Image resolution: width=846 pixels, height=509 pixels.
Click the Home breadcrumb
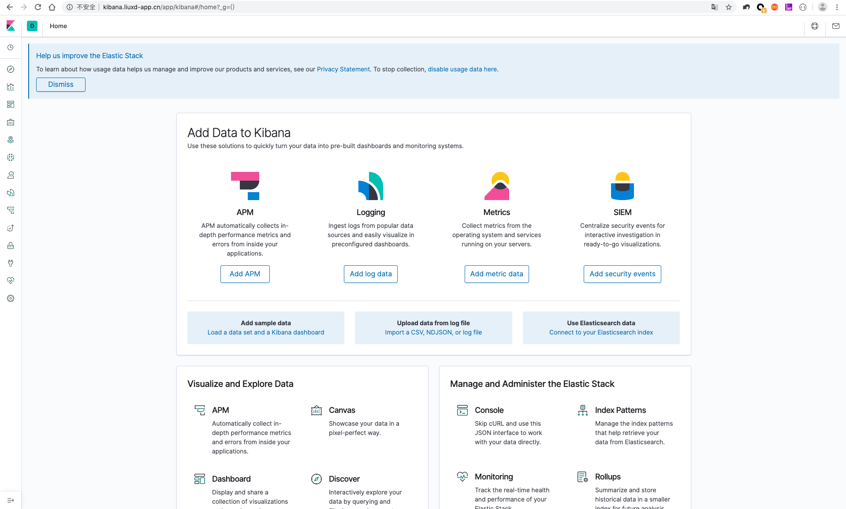58,26
